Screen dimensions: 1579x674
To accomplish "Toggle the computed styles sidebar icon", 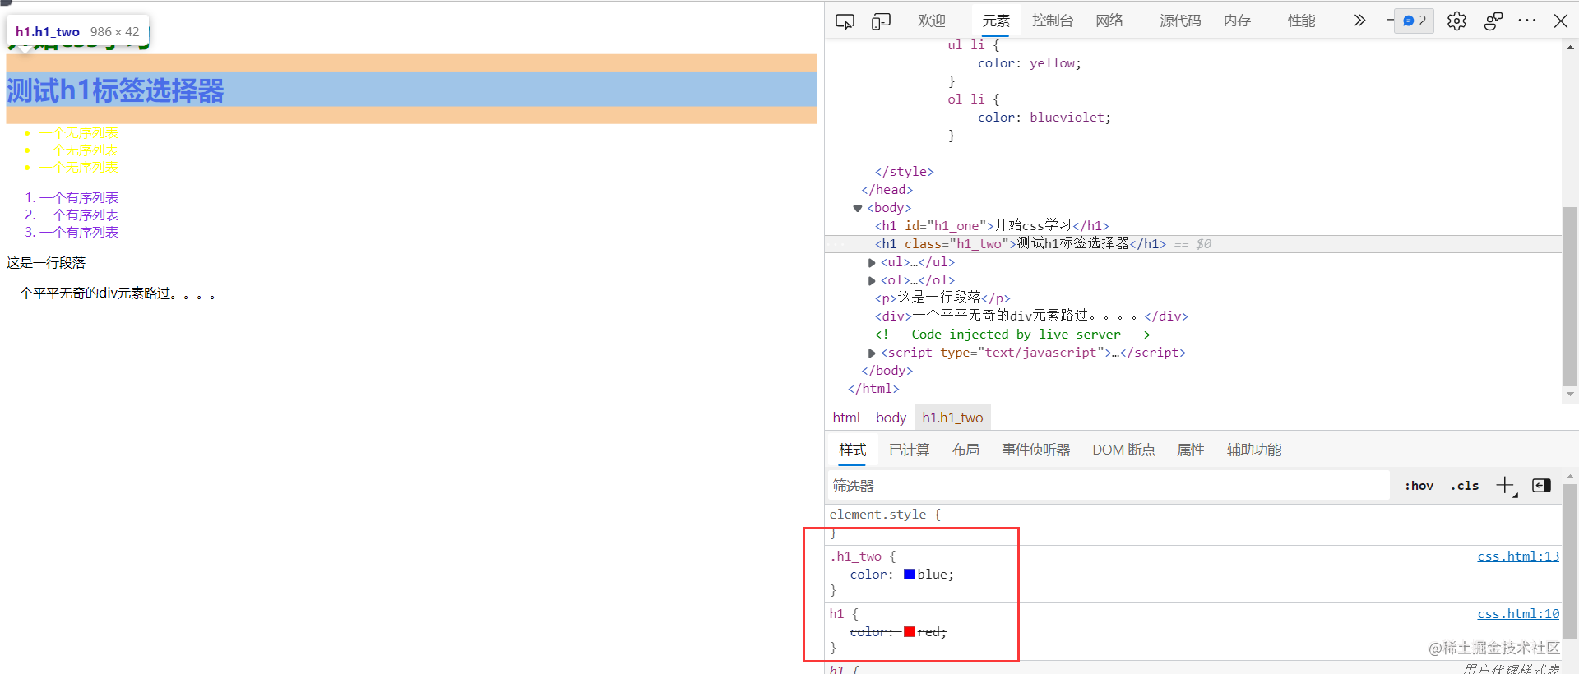I will tap(1541, 486).
